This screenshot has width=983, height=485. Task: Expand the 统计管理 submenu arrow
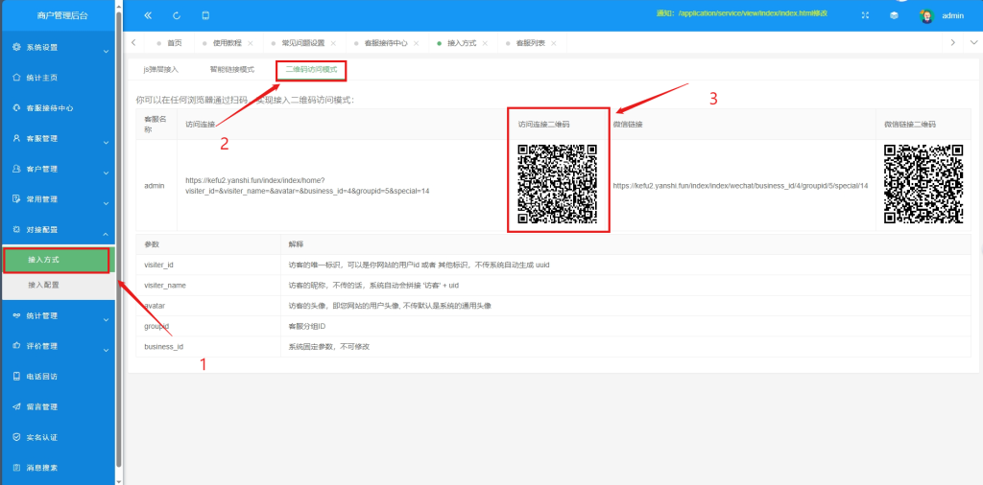click(106, 320)
